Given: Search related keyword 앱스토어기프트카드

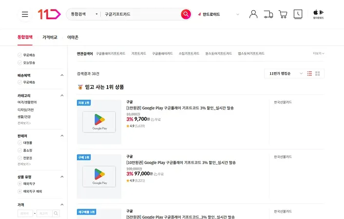Looking at the screenshot, I should (x=251, y=54).
